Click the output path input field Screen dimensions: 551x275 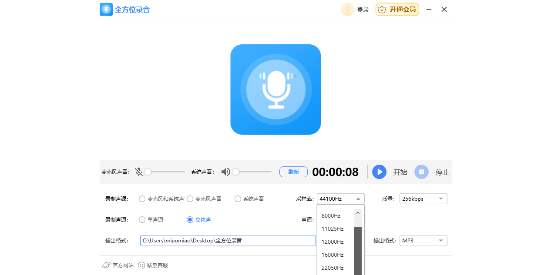point(228,241)
